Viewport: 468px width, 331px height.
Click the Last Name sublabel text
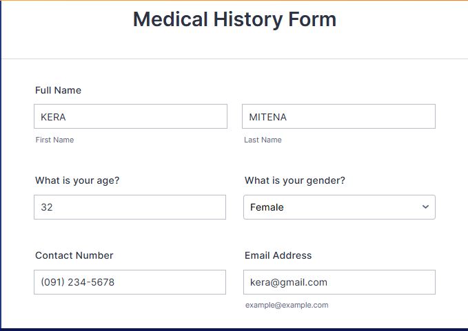(x=263, y=140)
